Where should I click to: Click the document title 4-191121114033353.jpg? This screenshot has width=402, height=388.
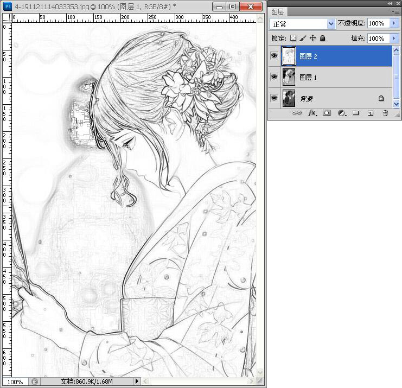pyautogui.click(x=52, y=7)
